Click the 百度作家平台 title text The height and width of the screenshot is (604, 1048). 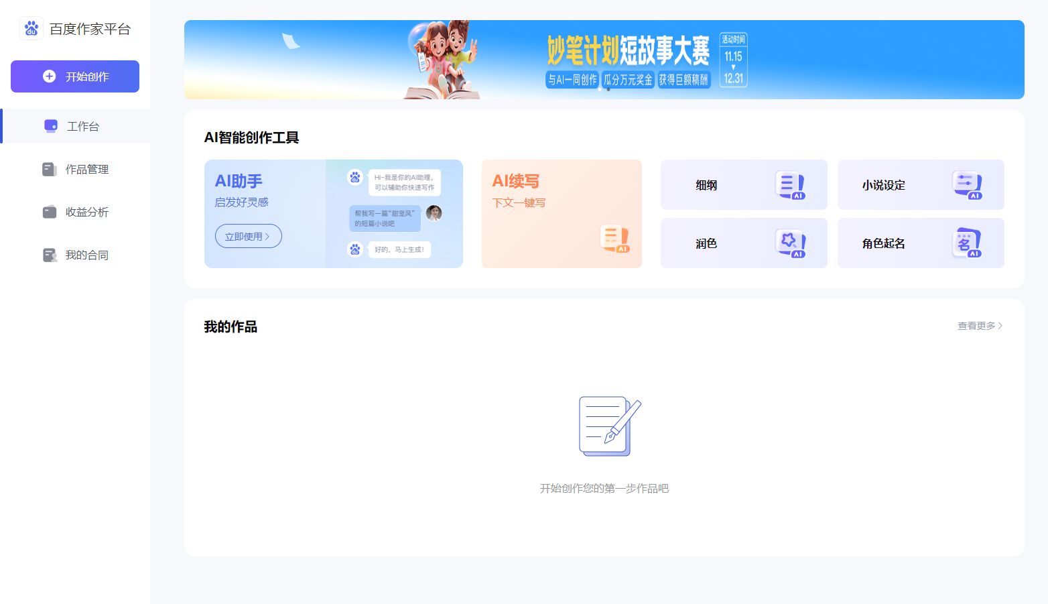[90, 29]
